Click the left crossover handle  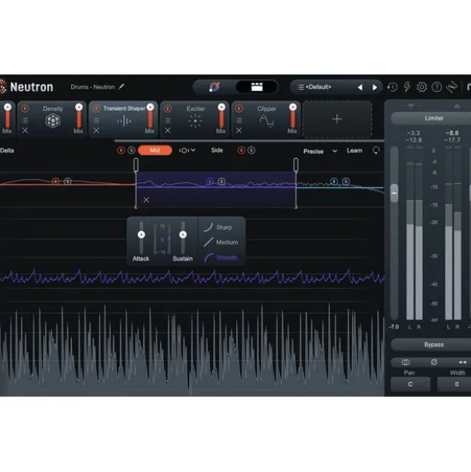[136, 165]
